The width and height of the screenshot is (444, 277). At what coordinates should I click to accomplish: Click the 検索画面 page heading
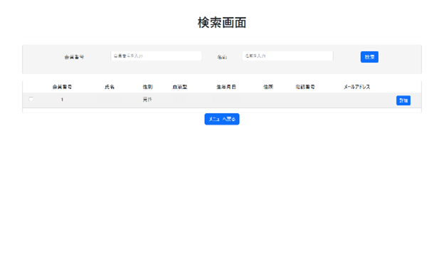pos(222,23)
